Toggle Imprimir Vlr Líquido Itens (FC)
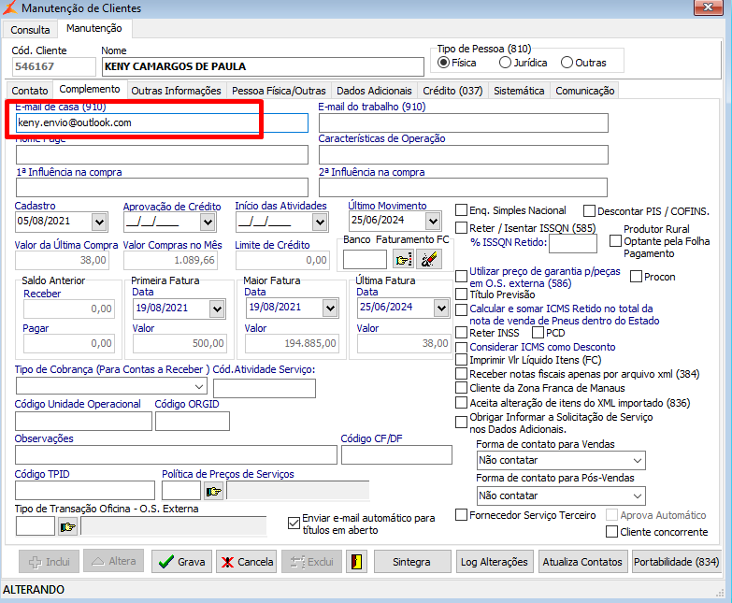 point(461,359)
